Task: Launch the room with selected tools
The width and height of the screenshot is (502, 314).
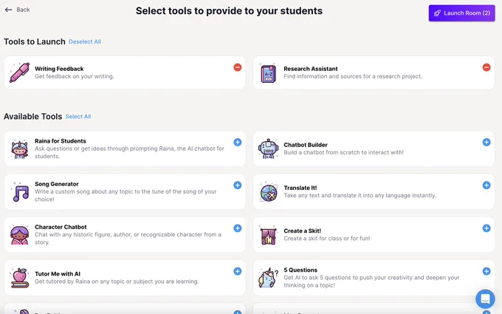Action: (x=461, y=13)
